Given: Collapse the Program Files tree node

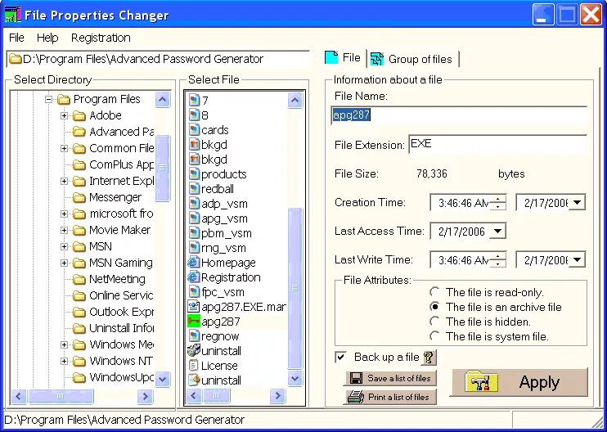Looking at the screenshot, I should 48,100.
